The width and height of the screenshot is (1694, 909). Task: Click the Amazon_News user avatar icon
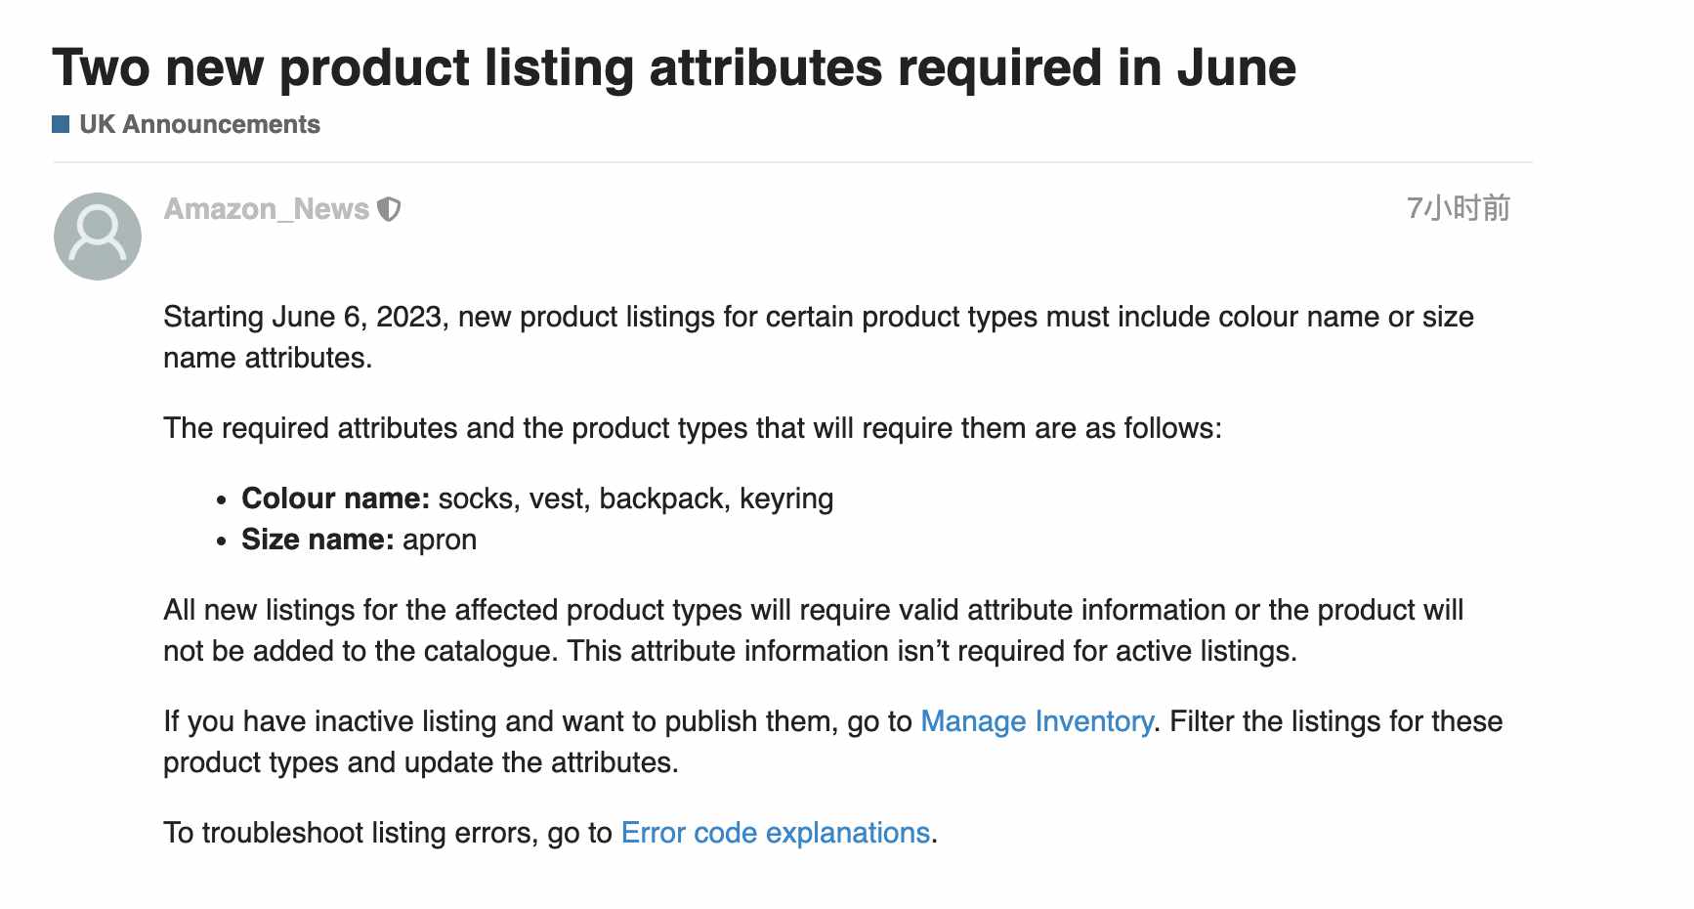point(98,237)
